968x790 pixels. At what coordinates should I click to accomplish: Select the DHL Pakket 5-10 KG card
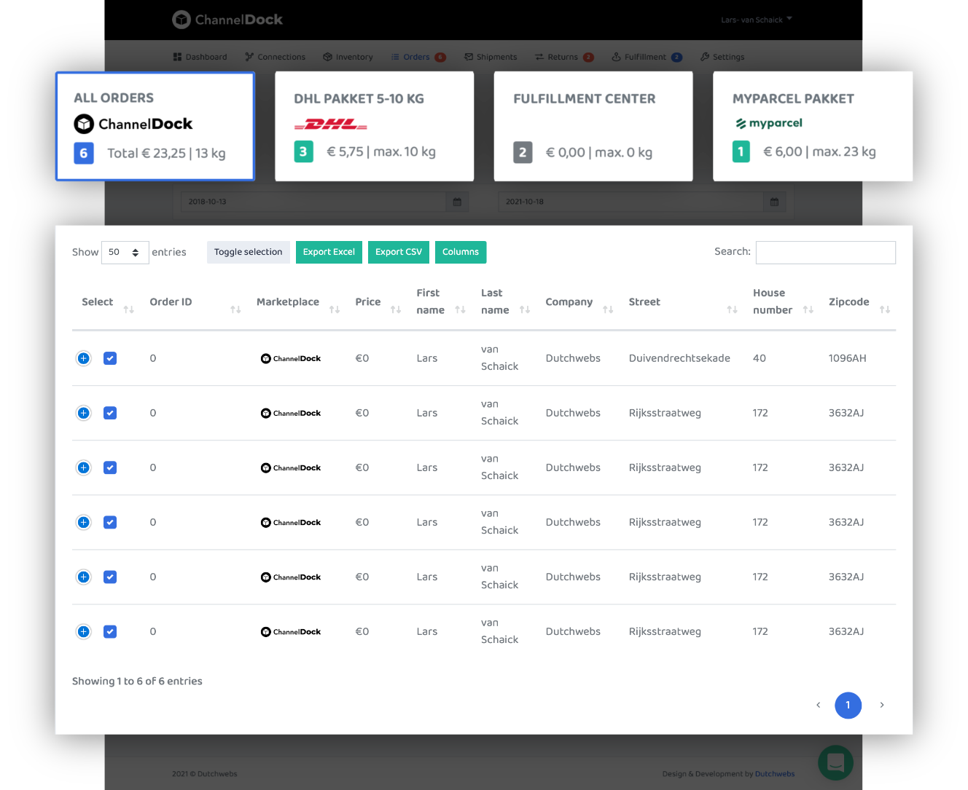pos(375,126)
